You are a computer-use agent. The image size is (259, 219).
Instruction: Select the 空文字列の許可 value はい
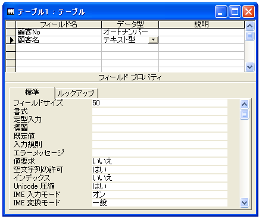[160, 170]
